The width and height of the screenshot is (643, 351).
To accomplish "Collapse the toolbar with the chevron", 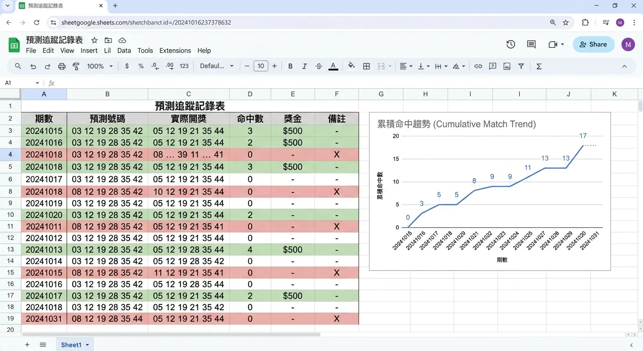I will [x=624, y=66].
